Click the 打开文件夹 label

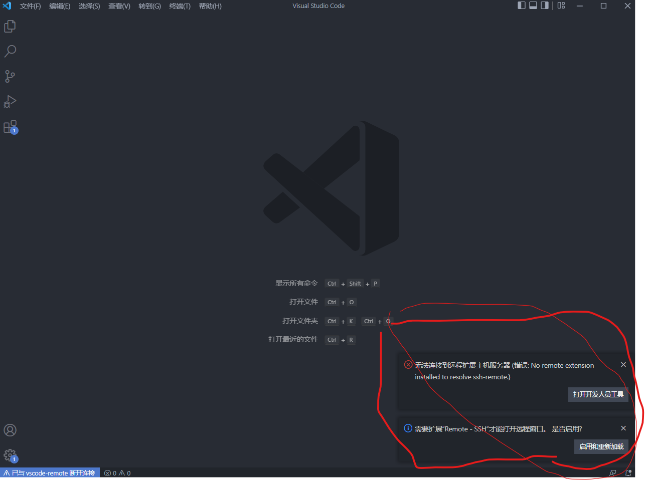click(x=300, y=321)
